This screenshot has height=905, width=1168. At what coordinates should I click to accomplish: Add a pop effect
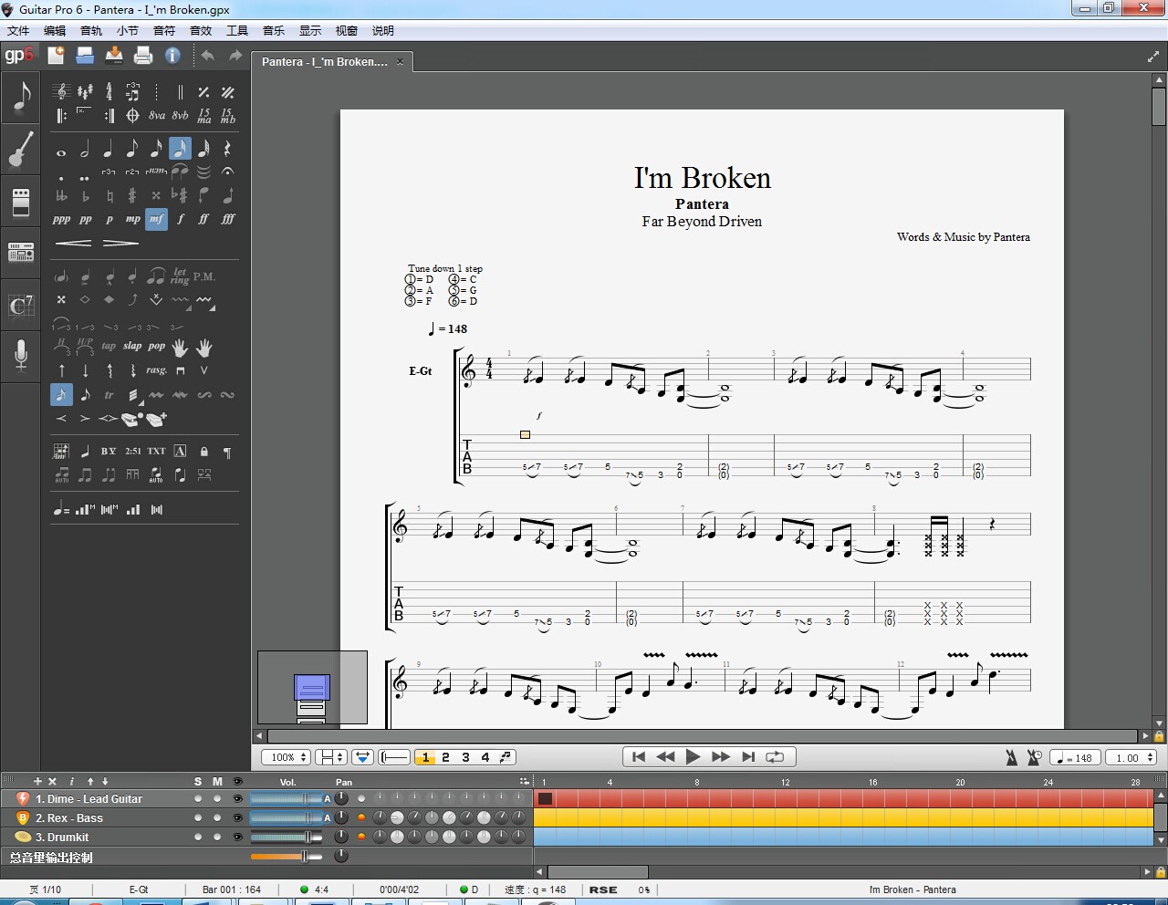click(157, 347)
